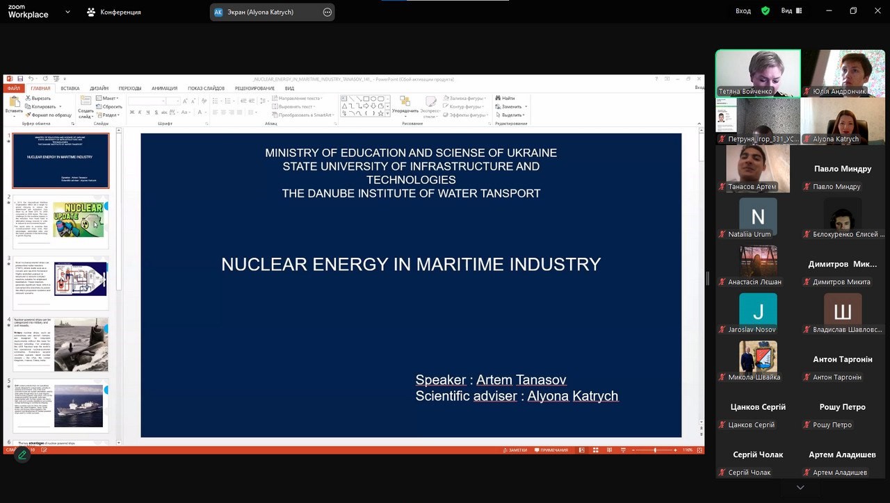
Task: Open the Файл (File) tab
Action: (14, 88)
